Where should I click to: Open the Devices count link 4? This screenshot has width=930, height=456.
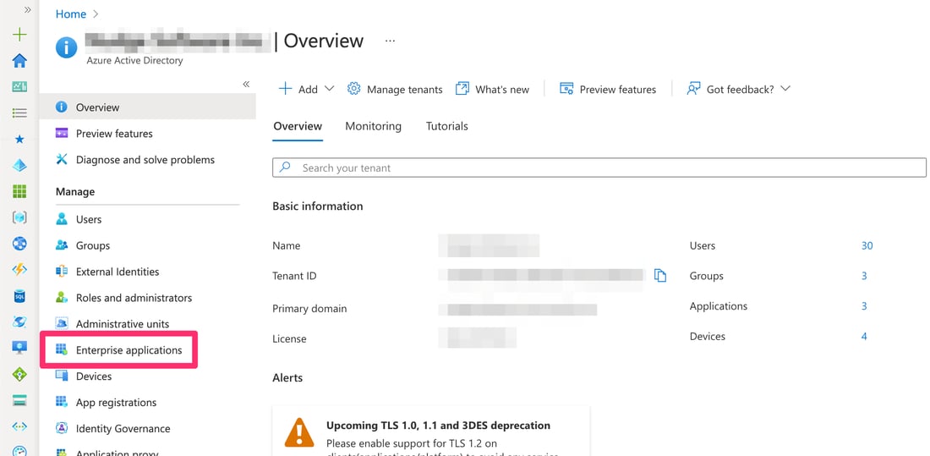pyautogui.click(x=863, y=336)
